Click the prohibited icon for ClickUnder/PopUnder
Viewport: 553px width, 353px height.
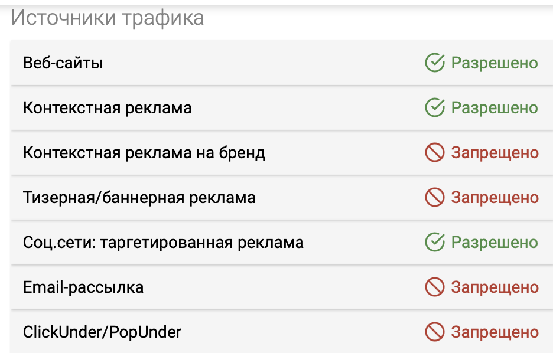435,332
